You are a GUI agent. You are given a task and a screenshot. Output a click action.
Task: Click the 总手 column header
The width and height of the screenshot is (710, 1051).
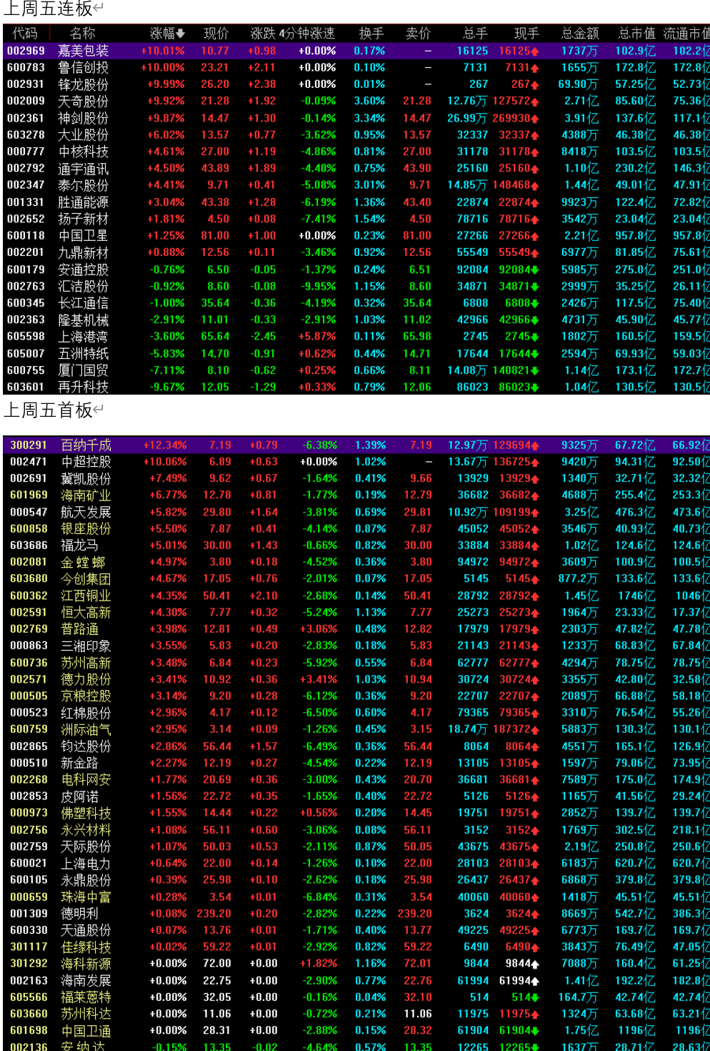(x=475, y=34)
